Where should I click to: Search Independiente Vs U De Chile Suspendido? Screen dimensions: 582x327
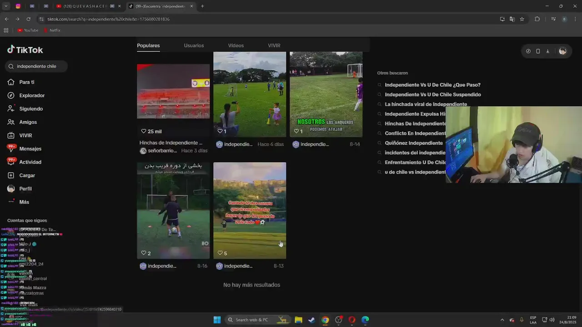click(433, 94)
